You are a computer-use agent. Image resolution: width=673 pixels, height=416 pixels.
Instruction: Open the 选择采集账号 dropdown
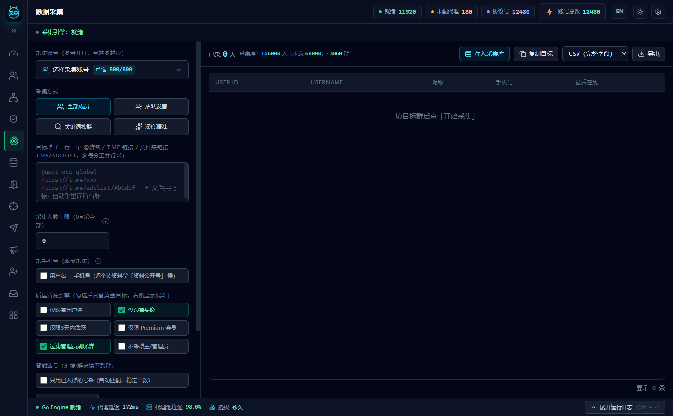click(x=112, y=70)
